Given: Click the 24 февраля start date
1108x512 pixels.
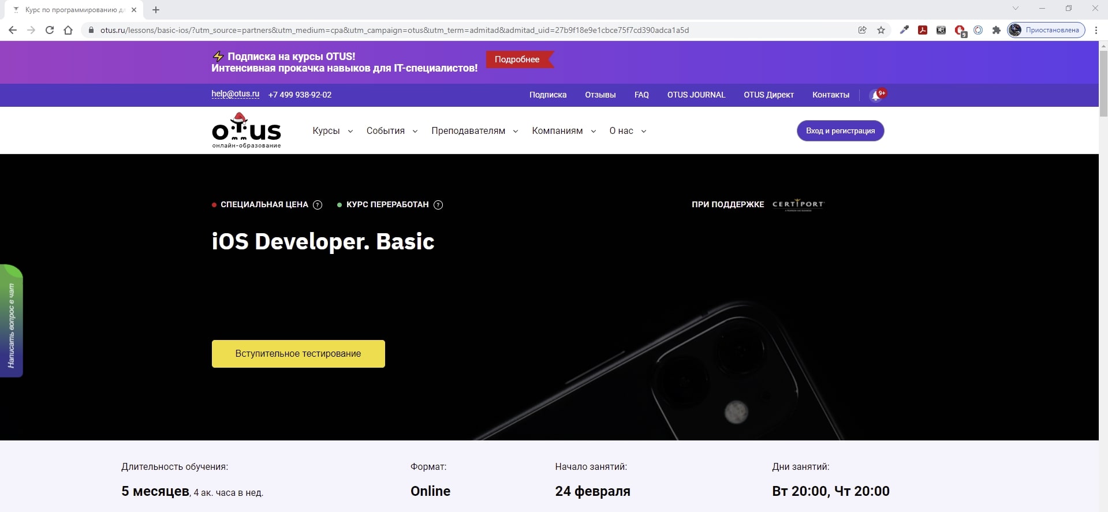Looking at the screenshot, I should coord(592,491).
